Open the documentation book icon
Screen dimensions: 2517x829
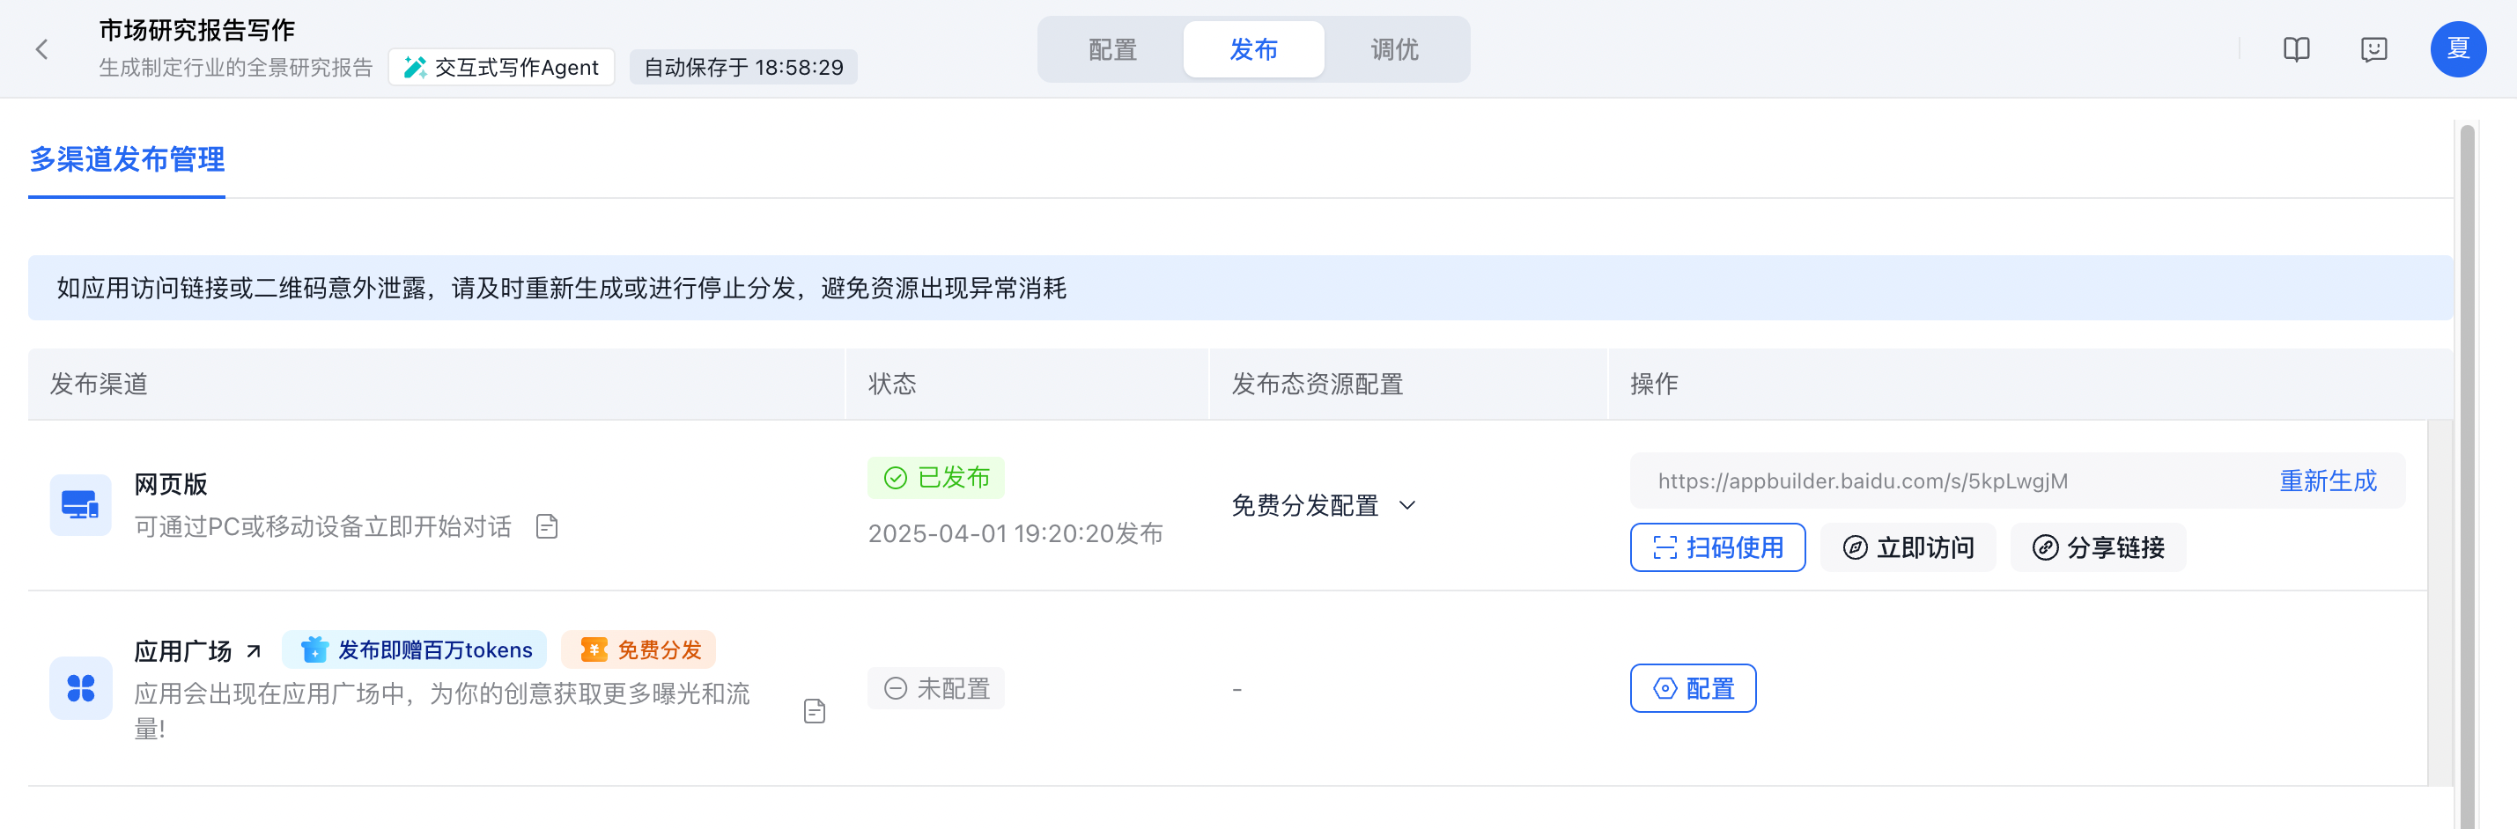2296,48
